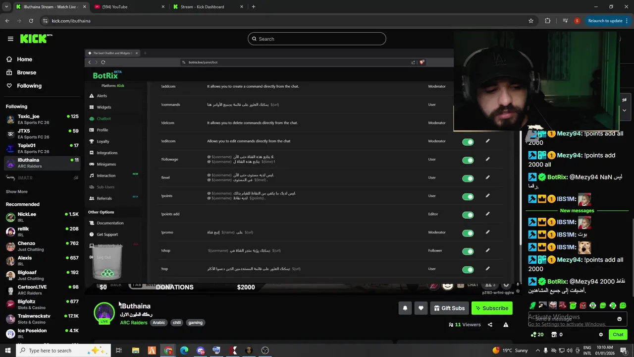Send message with the Chat button
Screen dimensions: 634x357
click(x=618, y=335)
